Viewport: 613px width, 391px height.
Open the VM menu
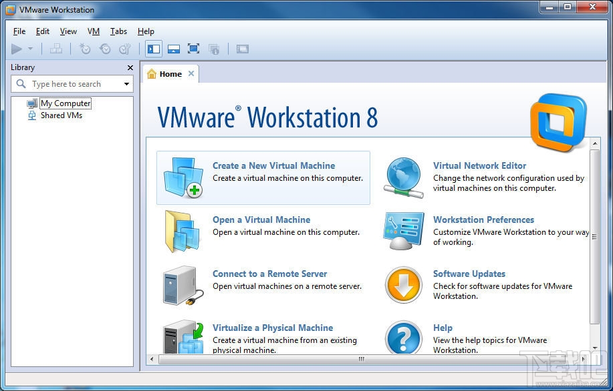click(x=93, y=31)
